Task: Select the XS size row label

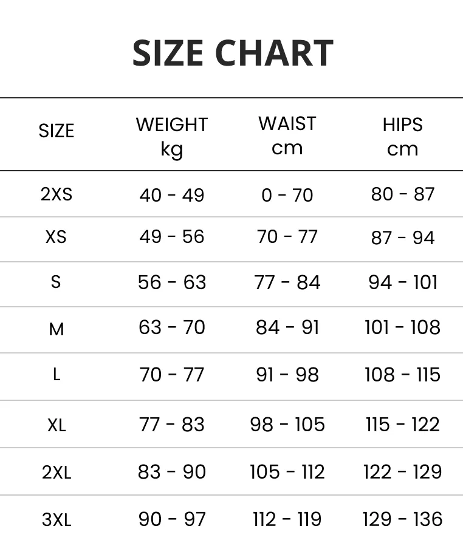Action: click(56, 236)
